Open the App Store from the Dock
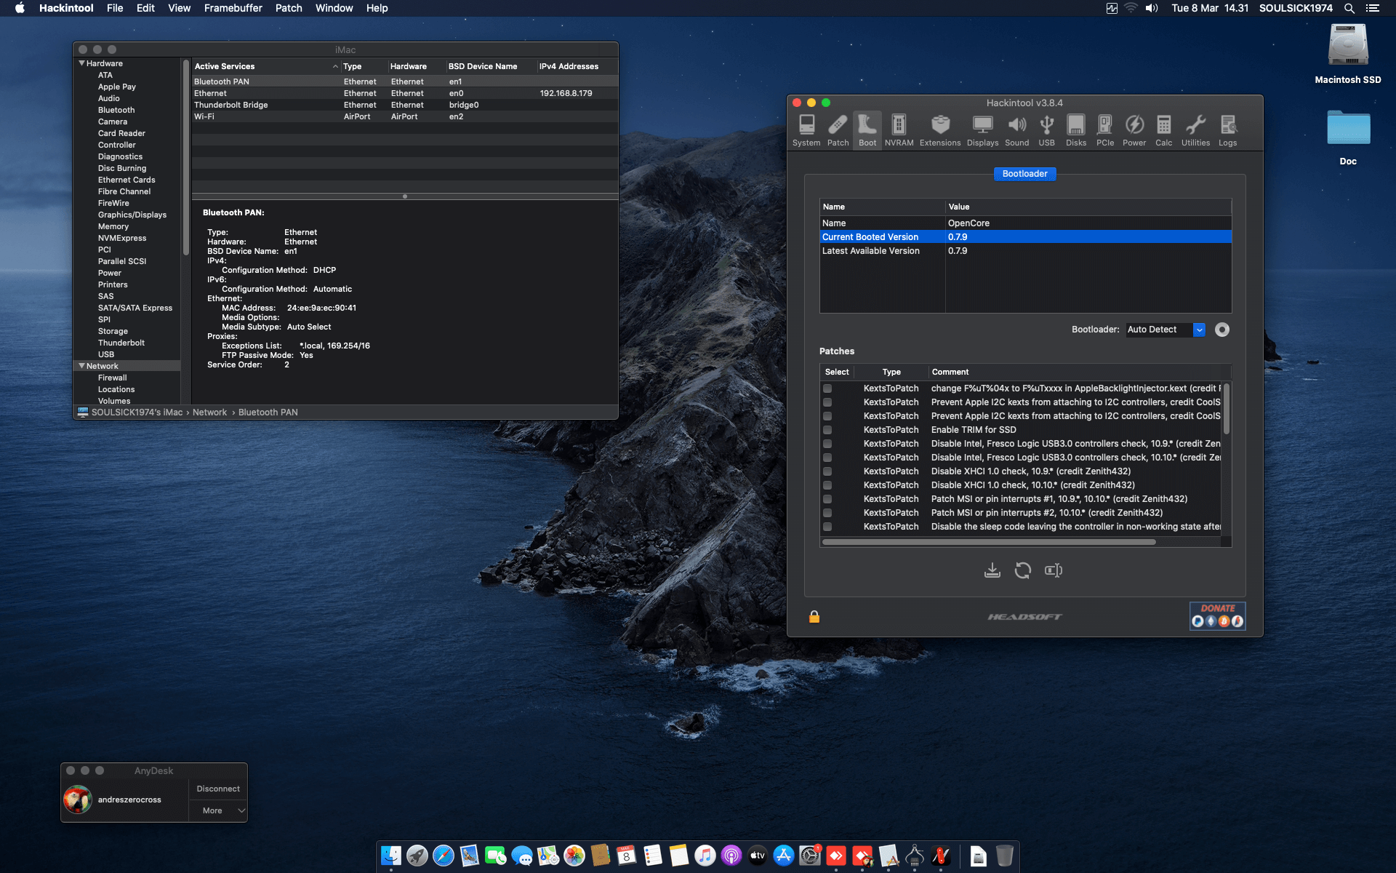 point(784,856)
